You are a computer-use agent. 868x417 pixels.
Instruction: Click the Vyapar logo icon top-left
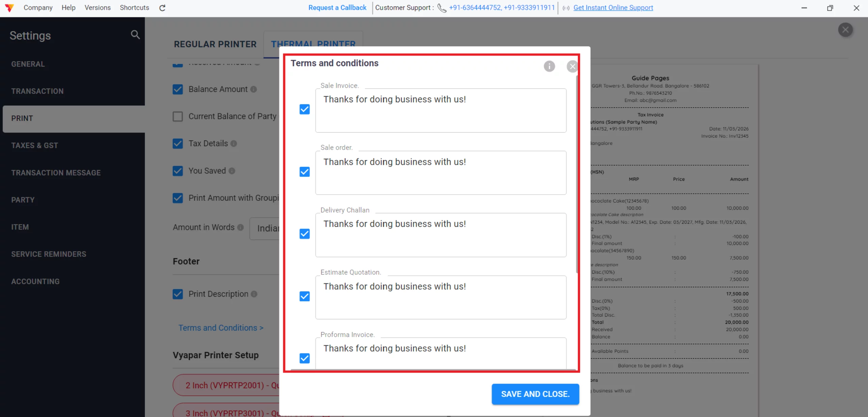(x=9, y=7)
